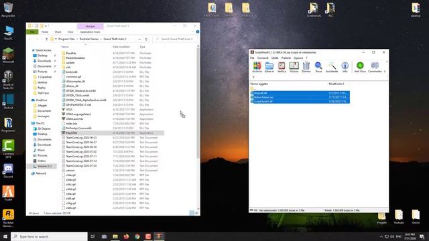This screenshot has height=241, width=429.
Task: Click the Visiona book icon in WinRAR
Action: (x=294, y=67)
